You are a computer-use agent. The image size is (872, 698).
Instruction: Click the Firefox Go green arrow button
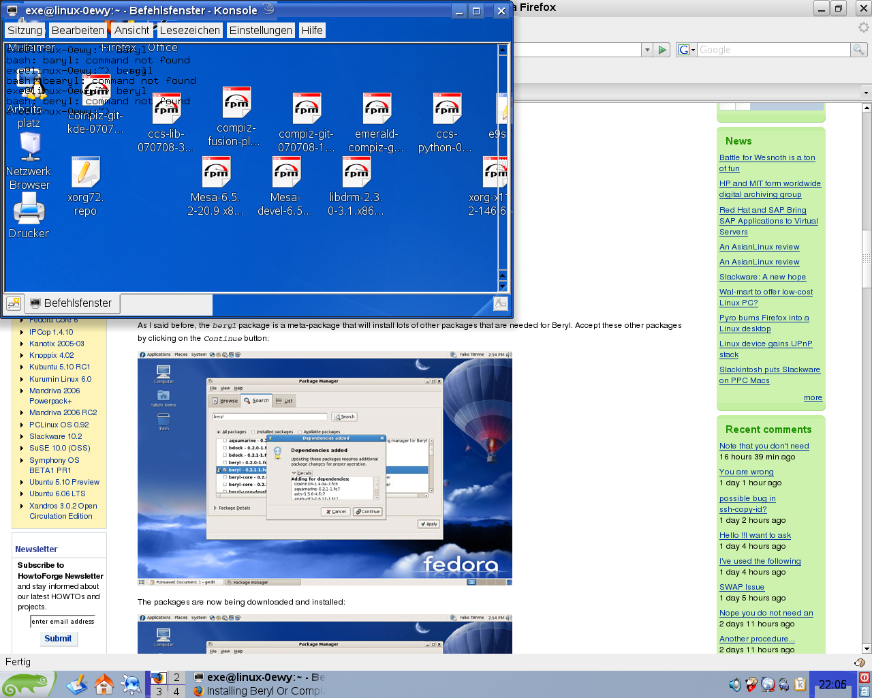click(662, 50)
